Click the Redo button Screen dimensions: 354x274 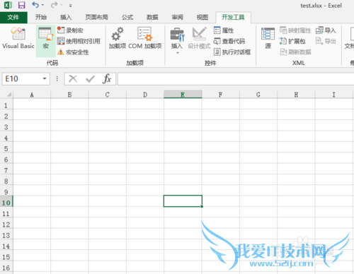pos(54,5)
